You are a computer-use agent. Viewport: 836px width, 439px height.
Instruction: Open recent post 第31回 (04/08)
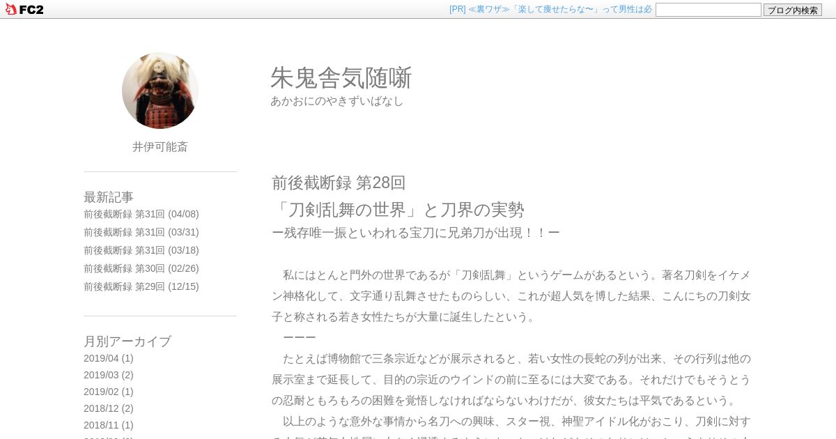coord(141,214)
